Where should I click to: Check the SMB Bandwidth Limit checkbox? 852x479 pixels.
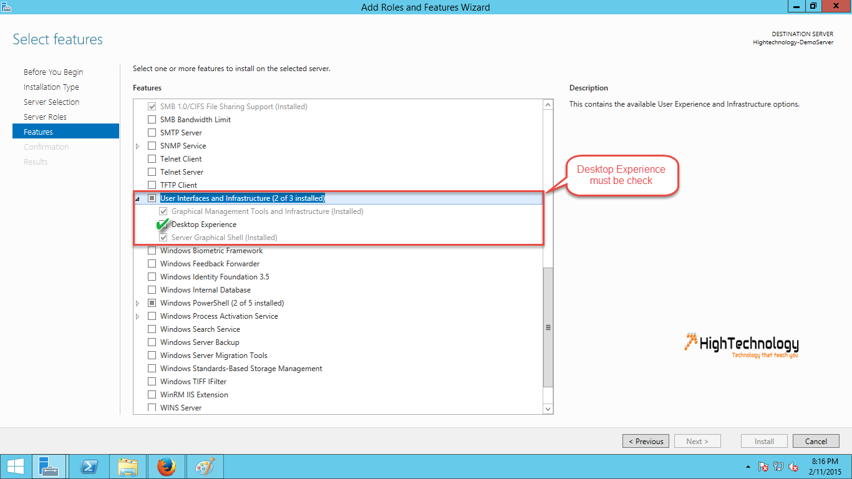click(x=152, y=120)
